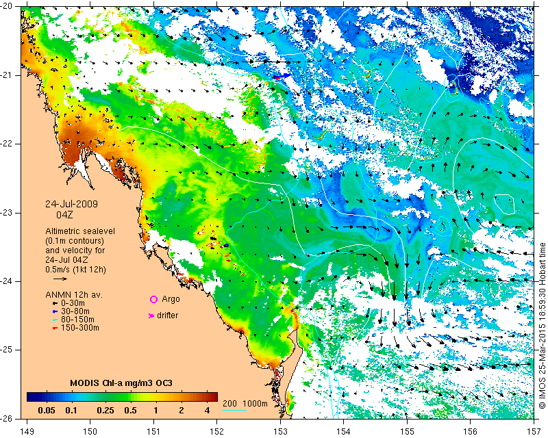Click the "80-150m" depth label

(77, 320)
